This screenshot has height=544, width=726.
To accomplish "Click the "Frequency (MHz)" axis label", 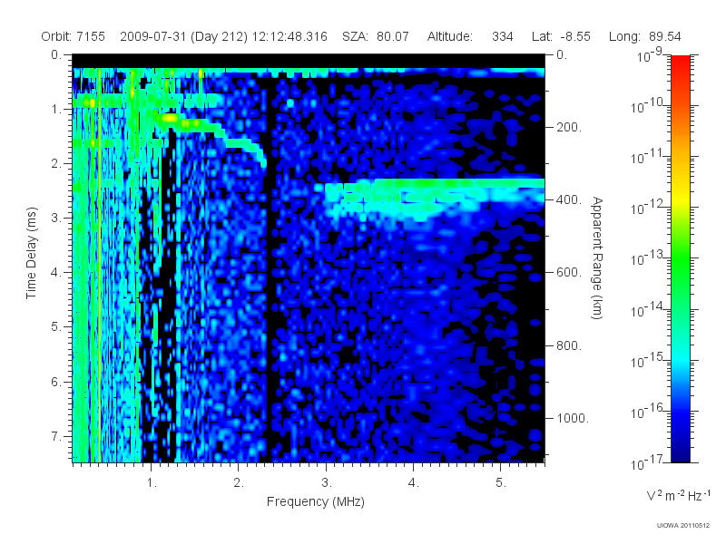I will click(316, 501).
